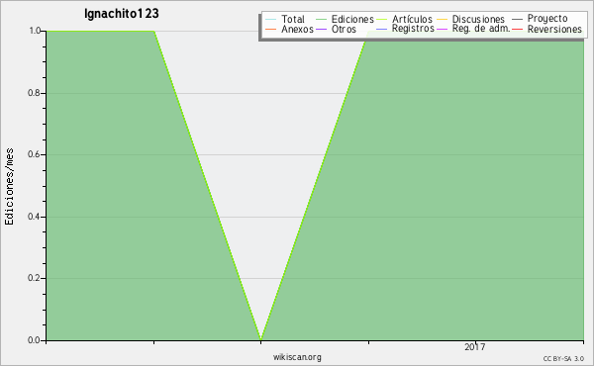Click the light blue Total line swatch
The height and width of the screenshot is (366, 594).
[x=271, y=19]
